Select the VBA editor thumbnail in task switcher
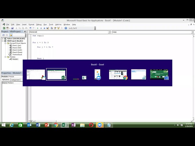This screenshot has height=146, width=195. point(36,75)
